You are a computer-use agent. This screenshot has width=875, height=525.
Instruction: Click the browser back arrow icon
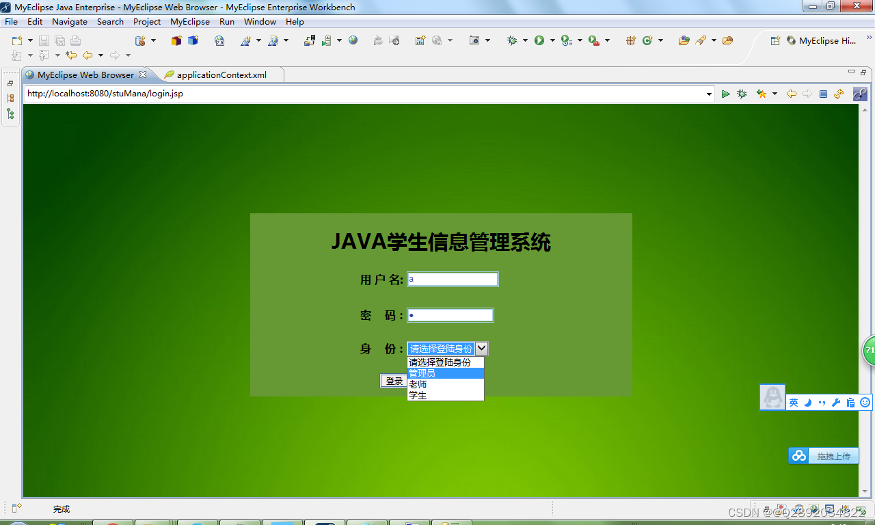792,94
